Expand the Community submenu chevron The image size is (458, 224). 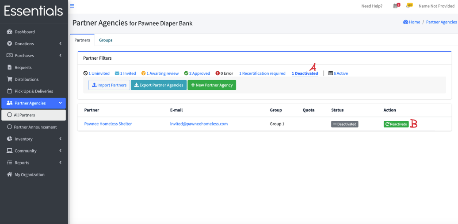(61, 151)
